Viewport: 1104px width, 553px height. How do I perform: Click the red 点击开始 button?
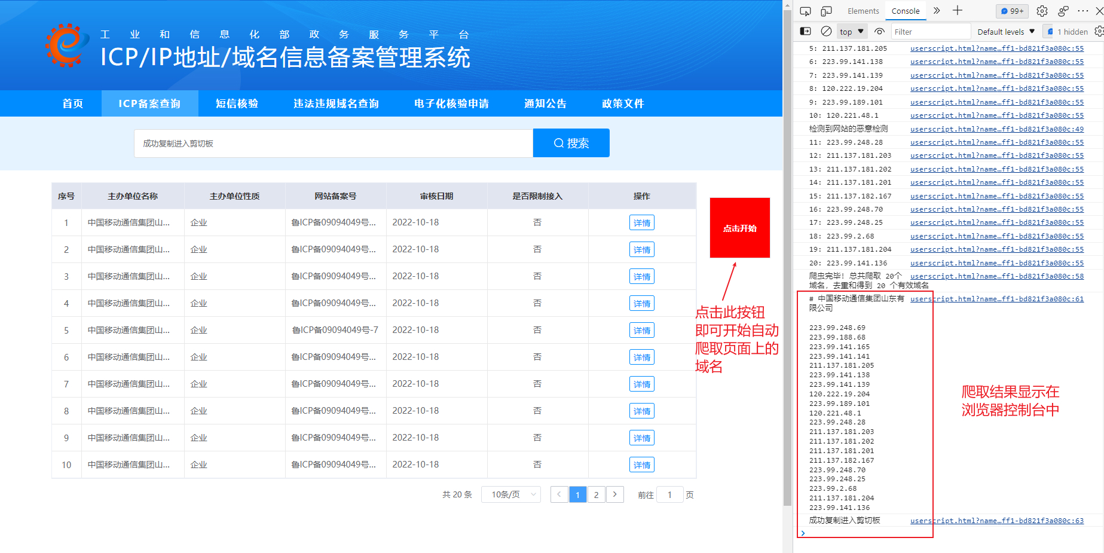point(740,228)
